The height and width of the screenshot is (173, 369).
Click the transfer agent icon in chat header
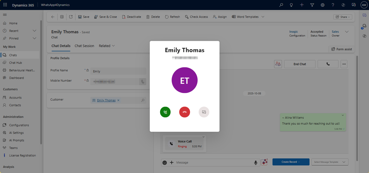pyautogui.click(x=278, y=64)
